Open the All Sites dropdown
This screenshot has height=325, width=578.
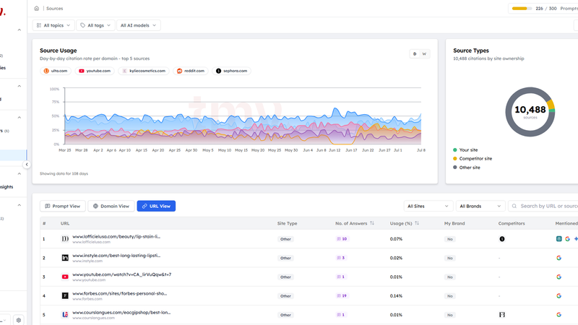pyautogui.click(x=428, y=206)
